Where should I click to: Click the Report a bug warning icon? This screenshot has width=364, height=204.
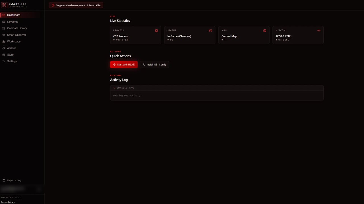[x=4, y=180]
